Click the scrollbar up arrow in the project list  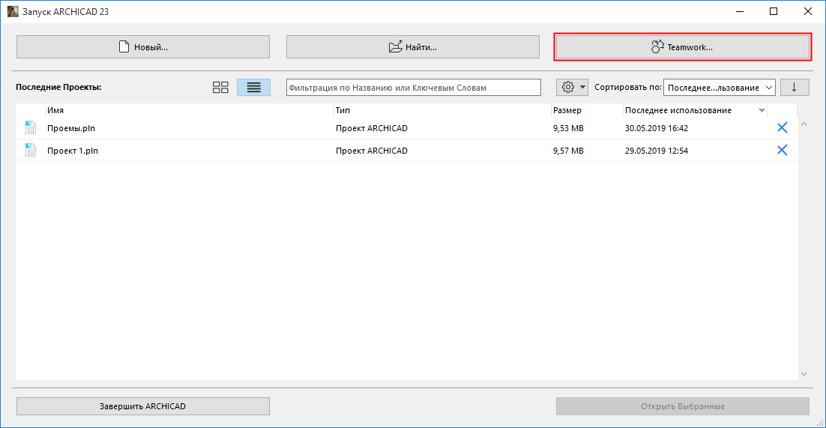pos(804,124)
